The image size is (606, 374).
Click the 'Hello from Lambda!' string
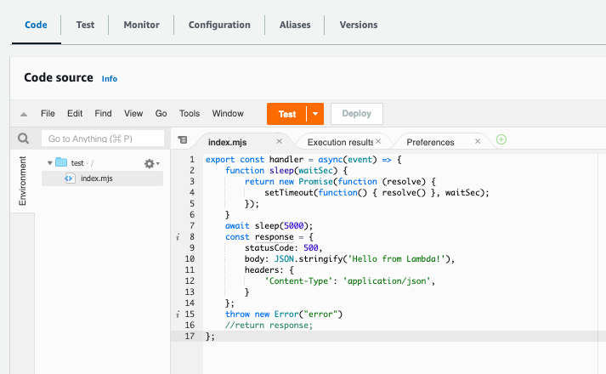click(x=397, y=259)
